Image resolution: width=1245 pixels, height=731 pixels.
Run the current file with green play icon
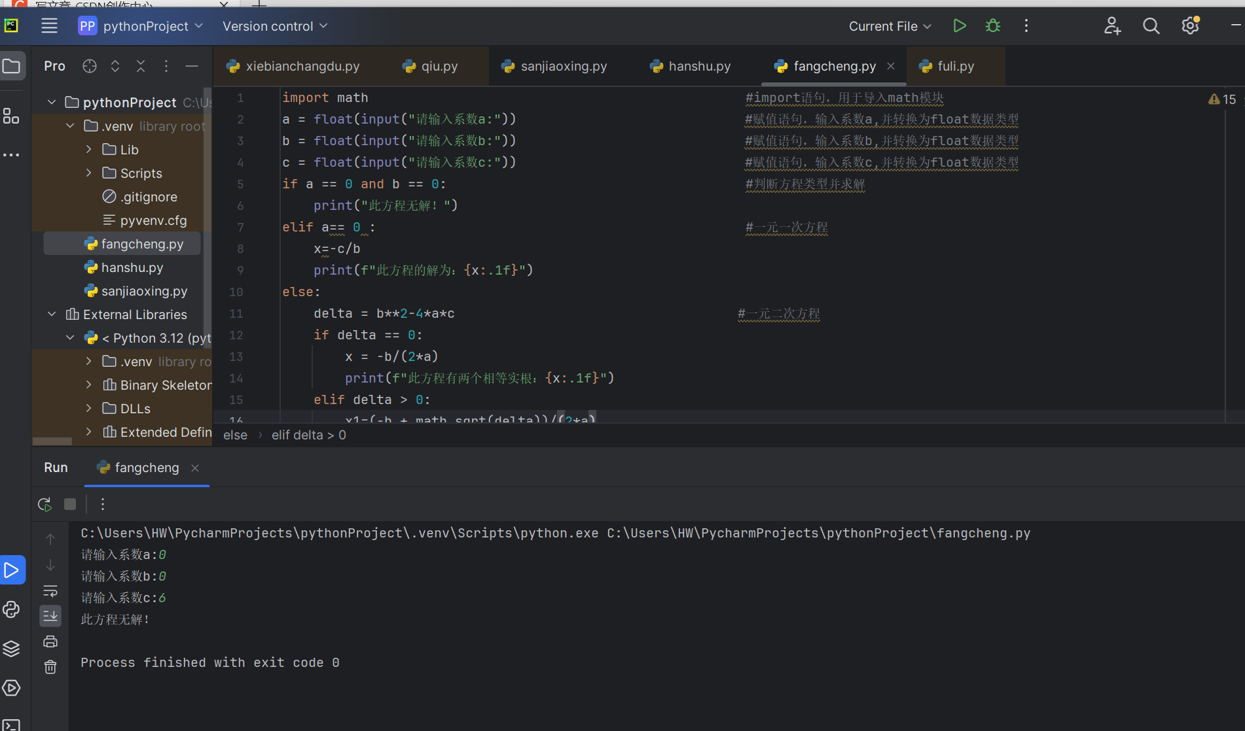960,25
